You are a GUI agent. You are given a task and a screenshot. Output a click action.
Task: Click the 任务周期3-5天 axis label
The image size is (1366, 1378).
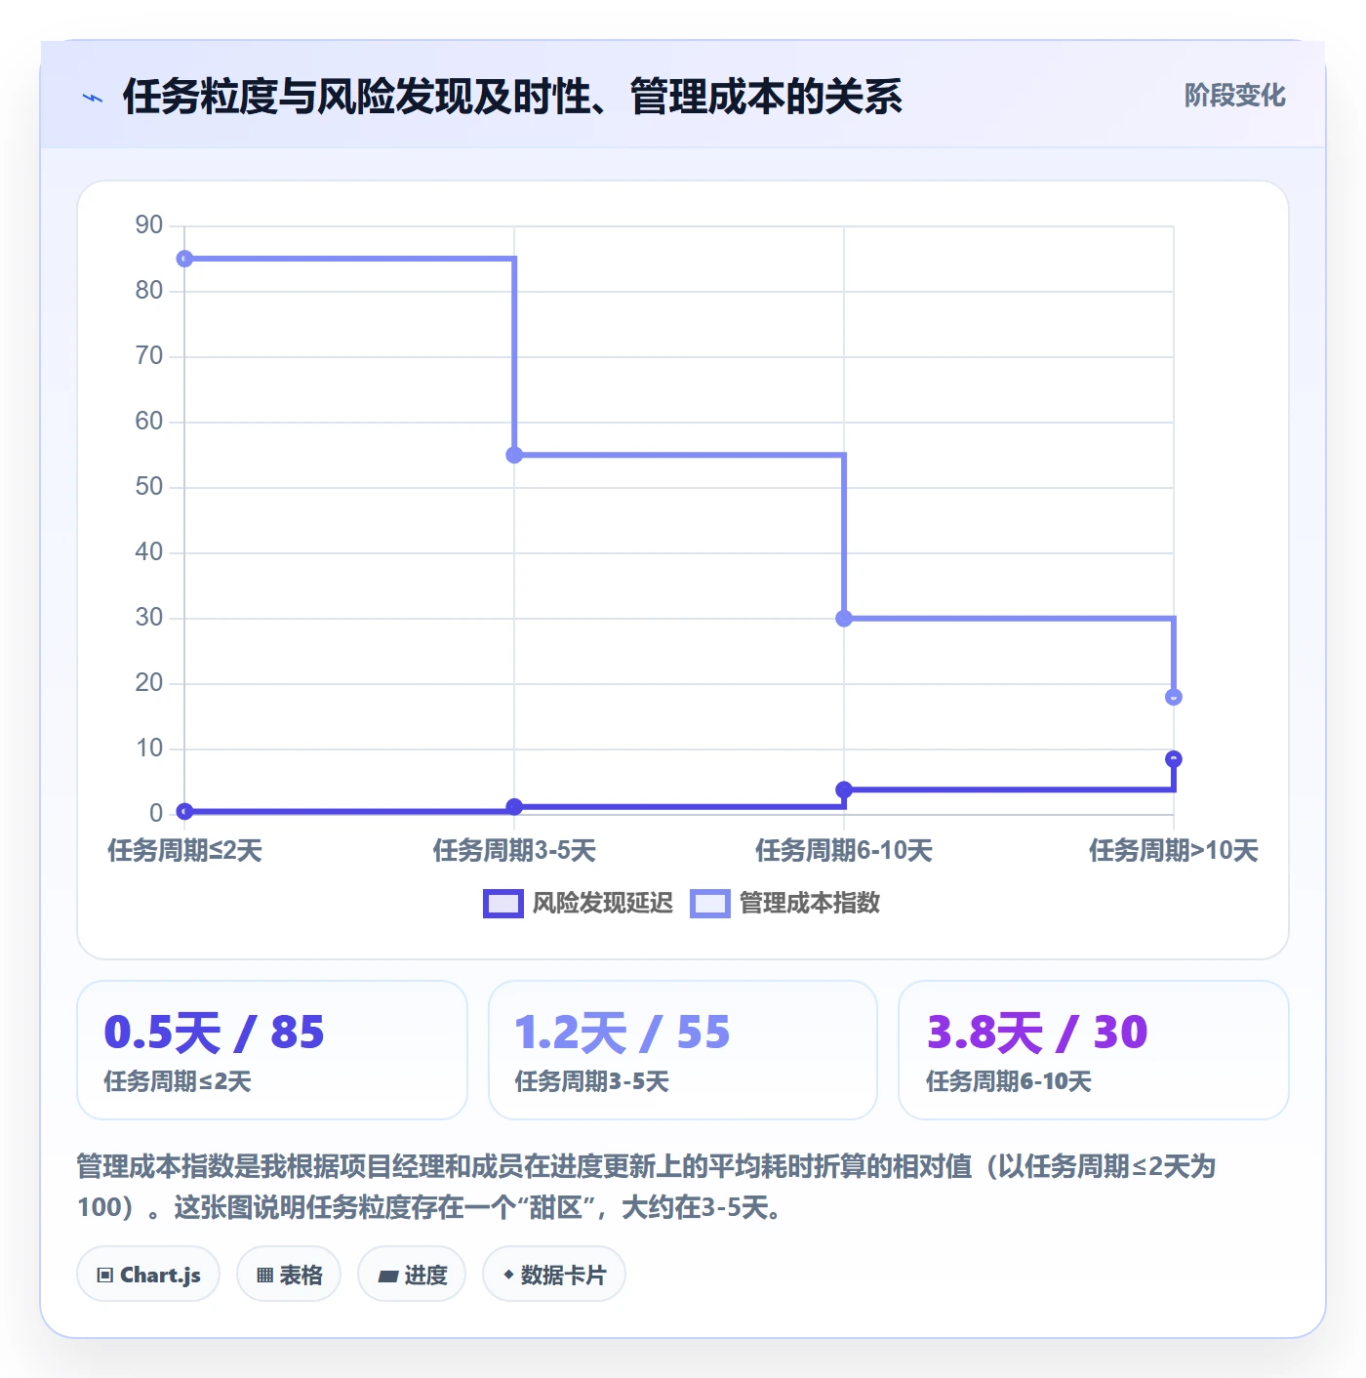click(514, 851)
